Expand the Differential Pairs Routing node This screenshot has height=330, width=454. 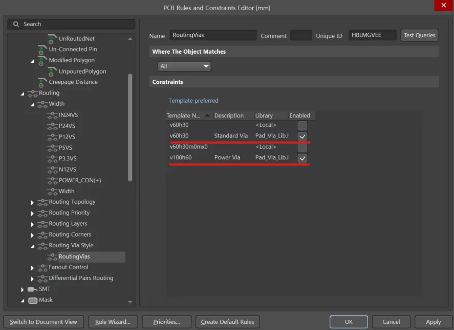click(32, 279)
